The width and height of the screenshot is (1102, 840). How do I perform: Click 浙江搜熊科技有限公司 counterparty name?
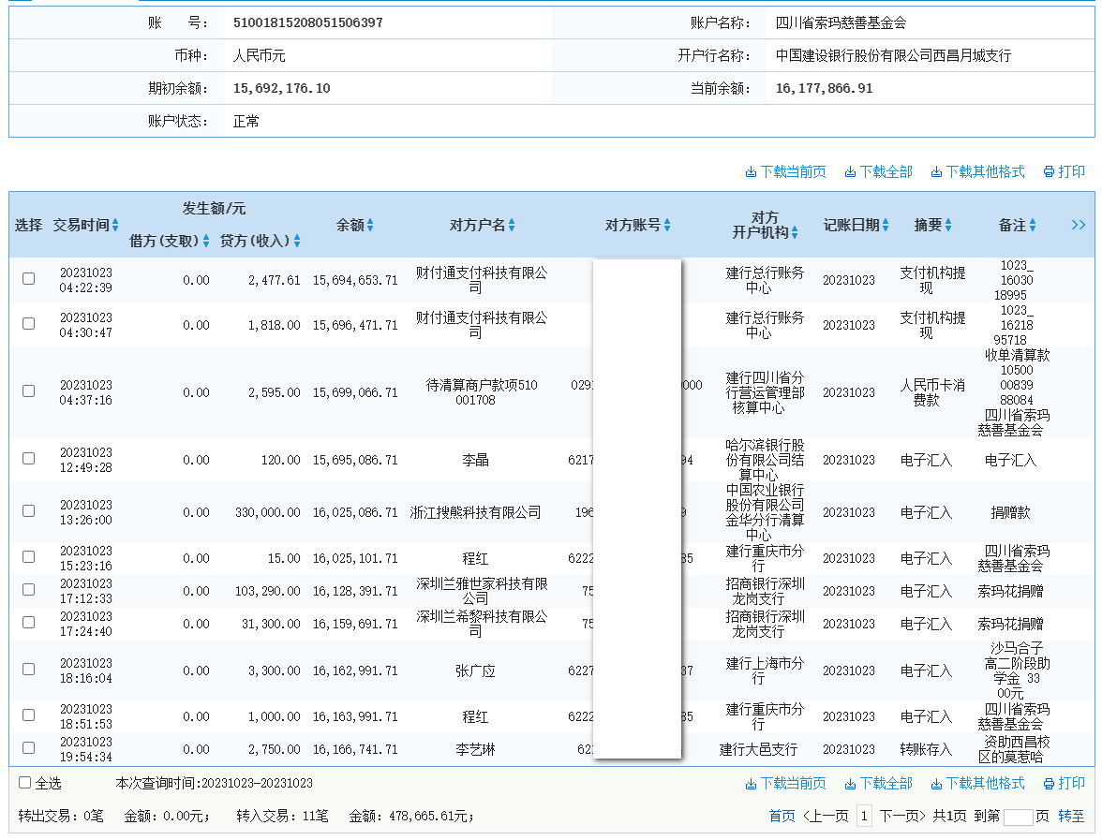(x=475, y=513)
